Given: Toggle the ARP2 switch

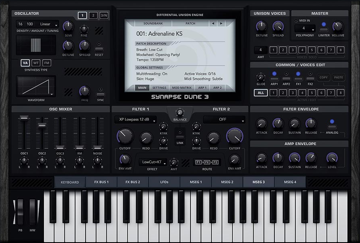Looking at the screenshot, I should 286,79.
